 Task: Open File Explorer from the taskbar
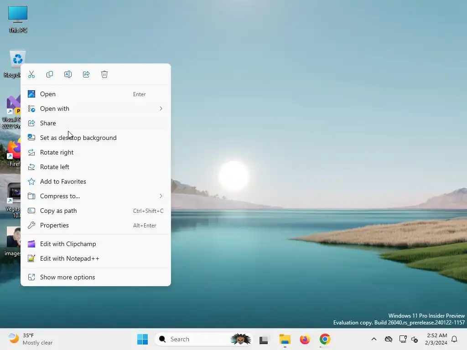click(x=285, y=339)
